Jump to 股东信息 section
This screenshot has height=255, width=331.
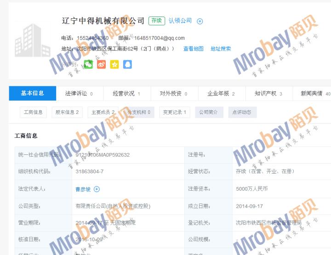pyautogui.click(x=67, y=112)
